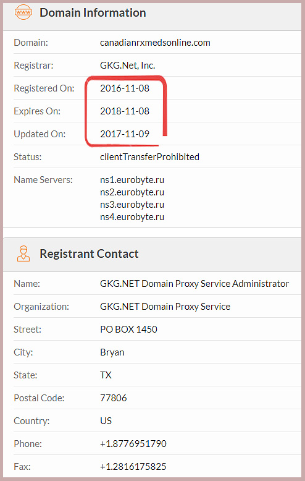Click the city value Bryan
The height and width of the screenshot is (481, 305).
click(112, 352)
